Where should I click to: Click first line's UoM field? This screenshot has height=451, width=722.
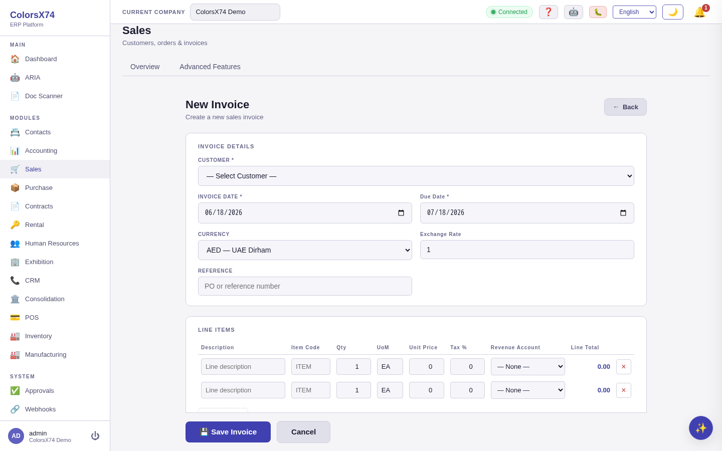[x=390, y=367]
